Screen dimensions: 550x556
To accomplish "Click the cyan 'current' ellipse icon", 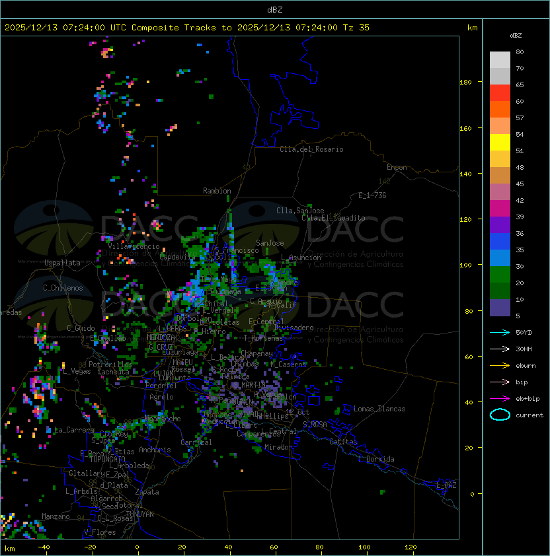I will click(x=500, y=415).
